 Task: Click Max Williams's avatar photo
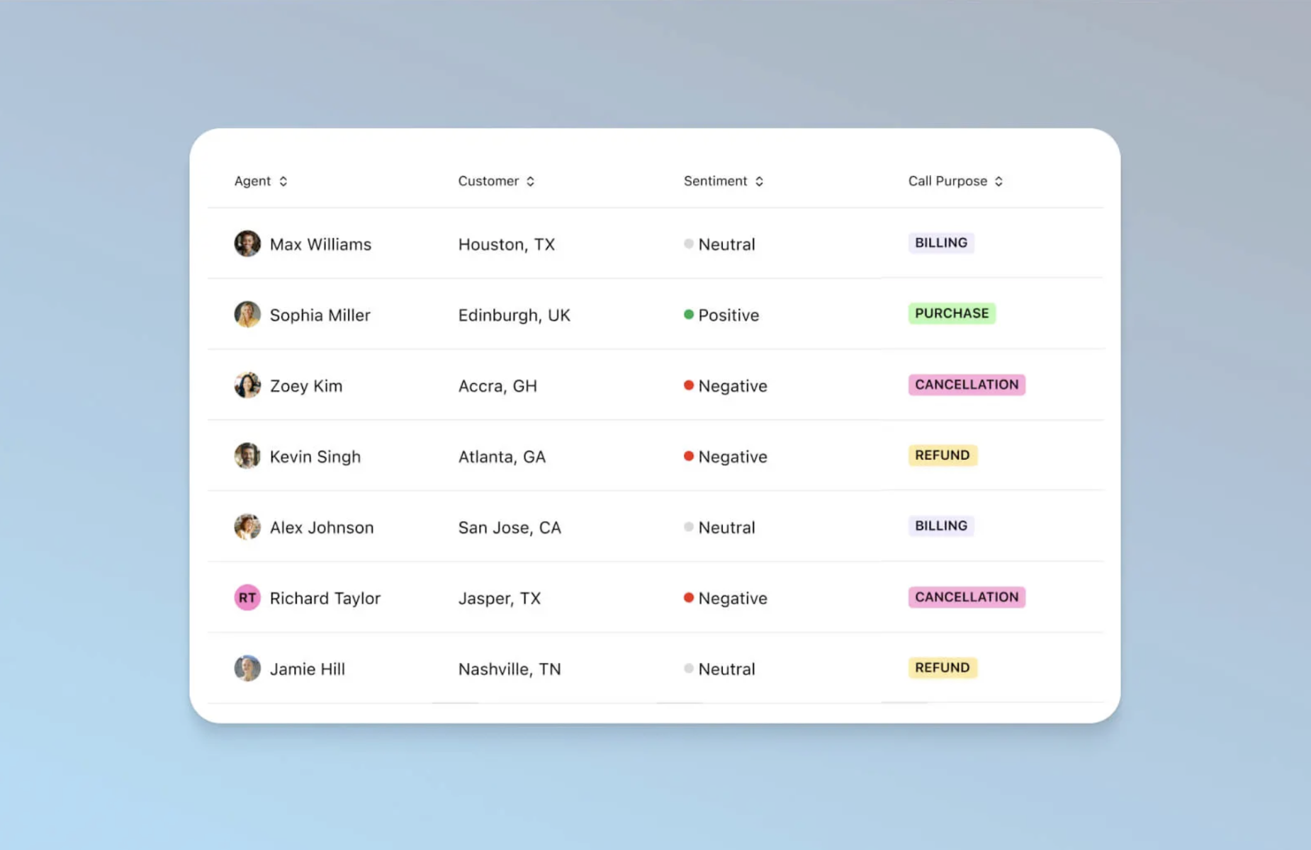point(247,244)
